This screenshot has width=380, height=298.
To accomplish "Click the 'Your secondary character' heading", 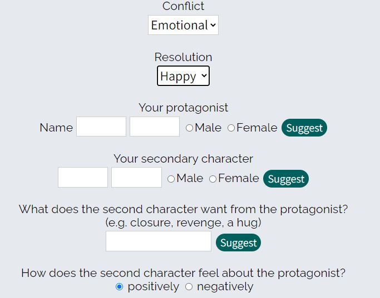I will pyautogui.click(x=183, y=159).
